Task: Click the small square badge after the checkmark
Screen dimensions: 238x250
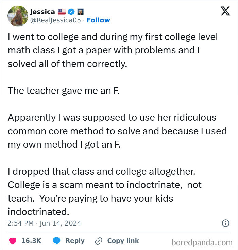Action: (x=81, y=12)
